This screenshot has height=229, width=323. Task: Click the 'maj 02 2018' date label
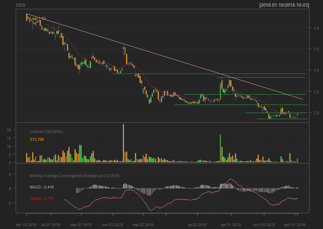pyautogui.click(x=143, y=225)
